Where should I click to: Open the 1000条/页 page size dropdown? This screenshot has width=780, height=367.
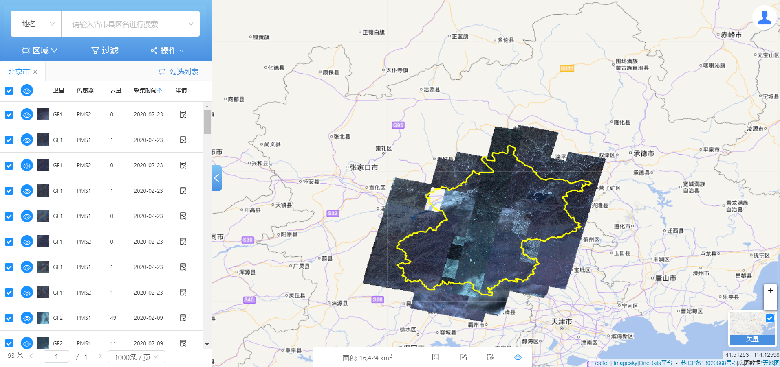click(x=136, y=357)
